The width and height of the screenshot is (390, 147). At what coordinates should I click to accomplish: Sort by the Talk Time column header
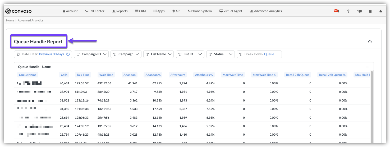83,75
